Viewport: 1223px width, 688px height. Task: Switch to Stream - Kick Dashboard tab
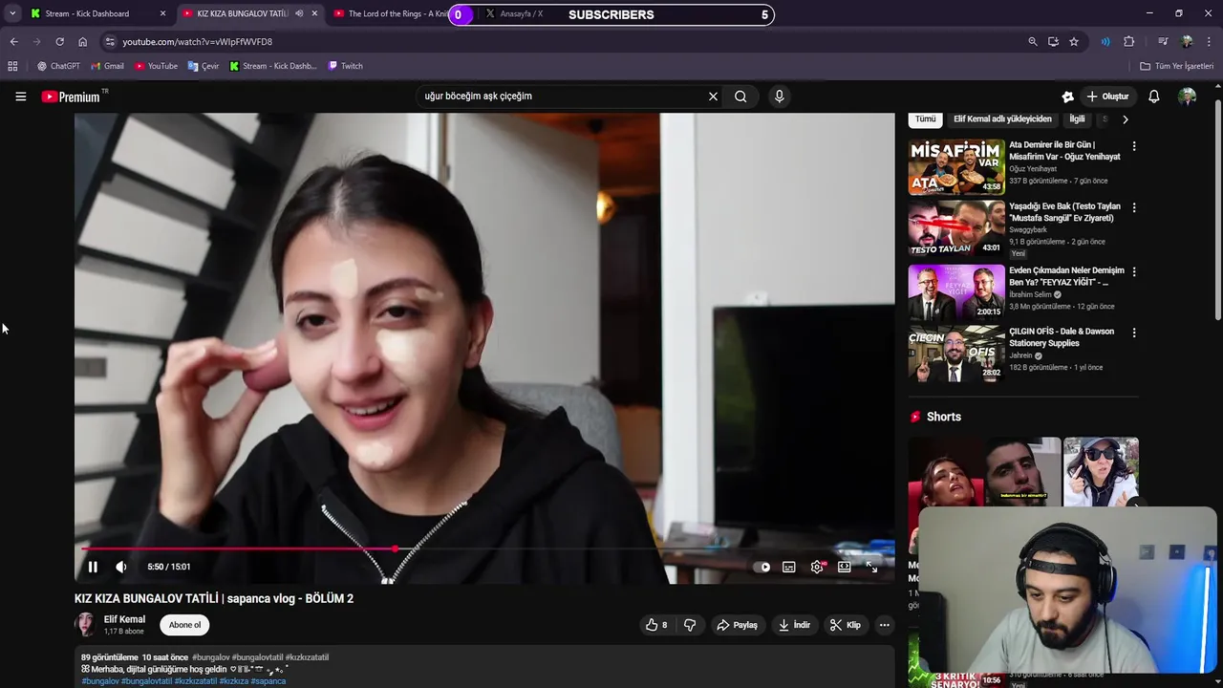point(96,13)
